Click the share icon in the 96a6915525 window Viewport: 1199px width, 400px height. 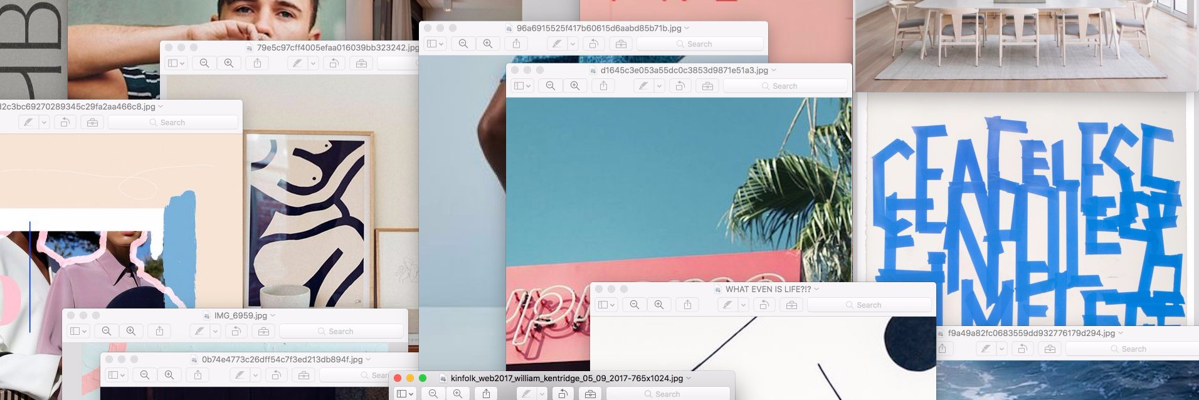(x=516, y=44)
